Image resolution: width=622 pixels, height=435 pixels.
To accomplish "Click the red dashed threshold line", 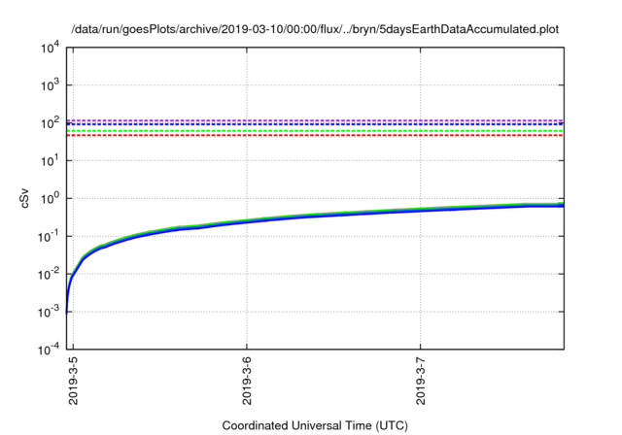I will [x=315, y=136].
